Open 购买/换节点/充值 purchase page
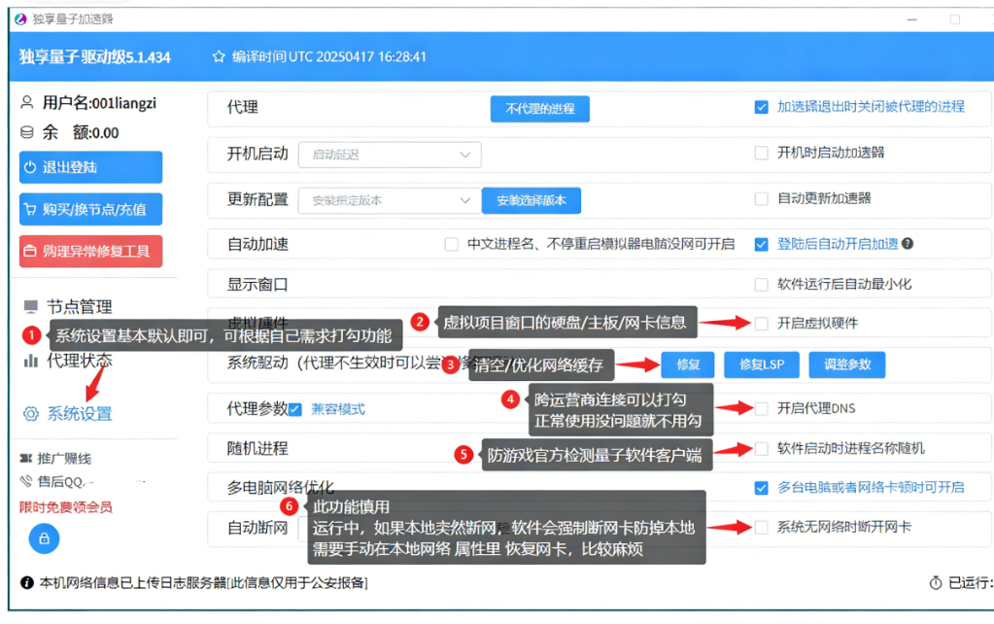The width and height of the screenshot is (994, 624). tap(90, 209)
